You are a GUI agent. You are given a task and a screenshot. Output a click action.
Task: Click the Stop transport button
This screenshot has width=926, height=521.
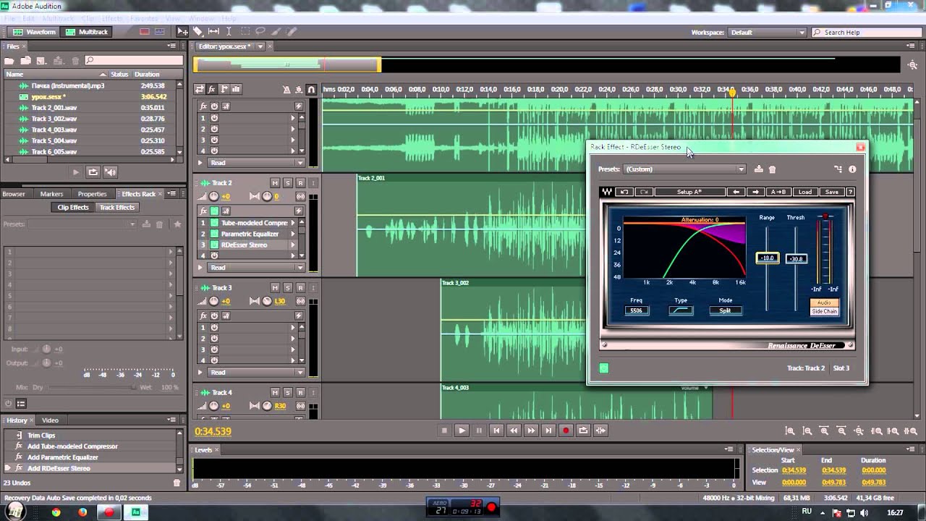444,431
